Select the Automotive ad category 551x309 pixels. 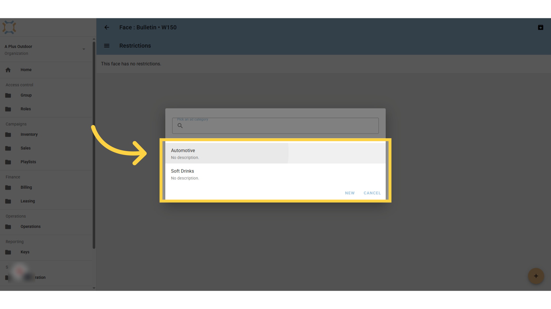(275, 153)
